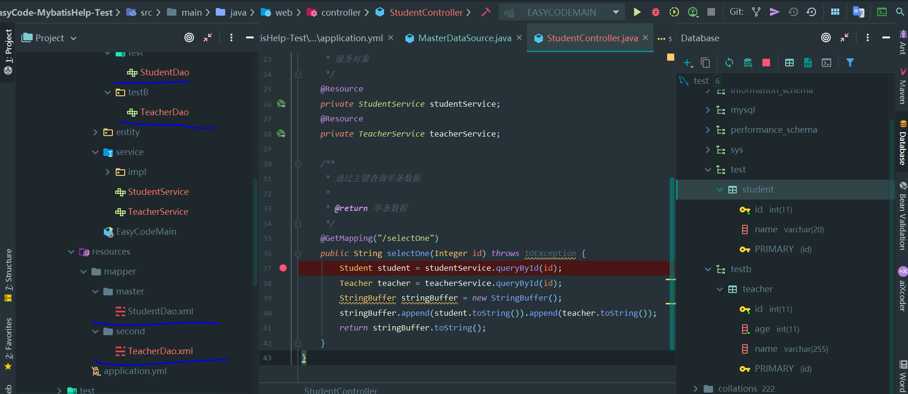Toggle the Javadoc fold marker on line 30
Image resolution: width=908 pixels, height=394 pixels.
click(298, 164)
